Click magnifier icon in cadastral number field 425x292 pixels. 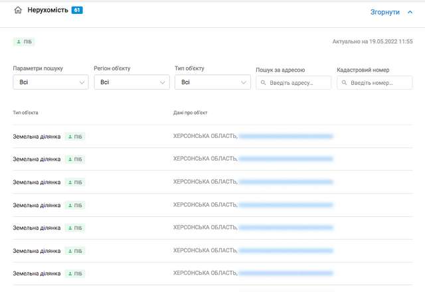click(345, 83)
